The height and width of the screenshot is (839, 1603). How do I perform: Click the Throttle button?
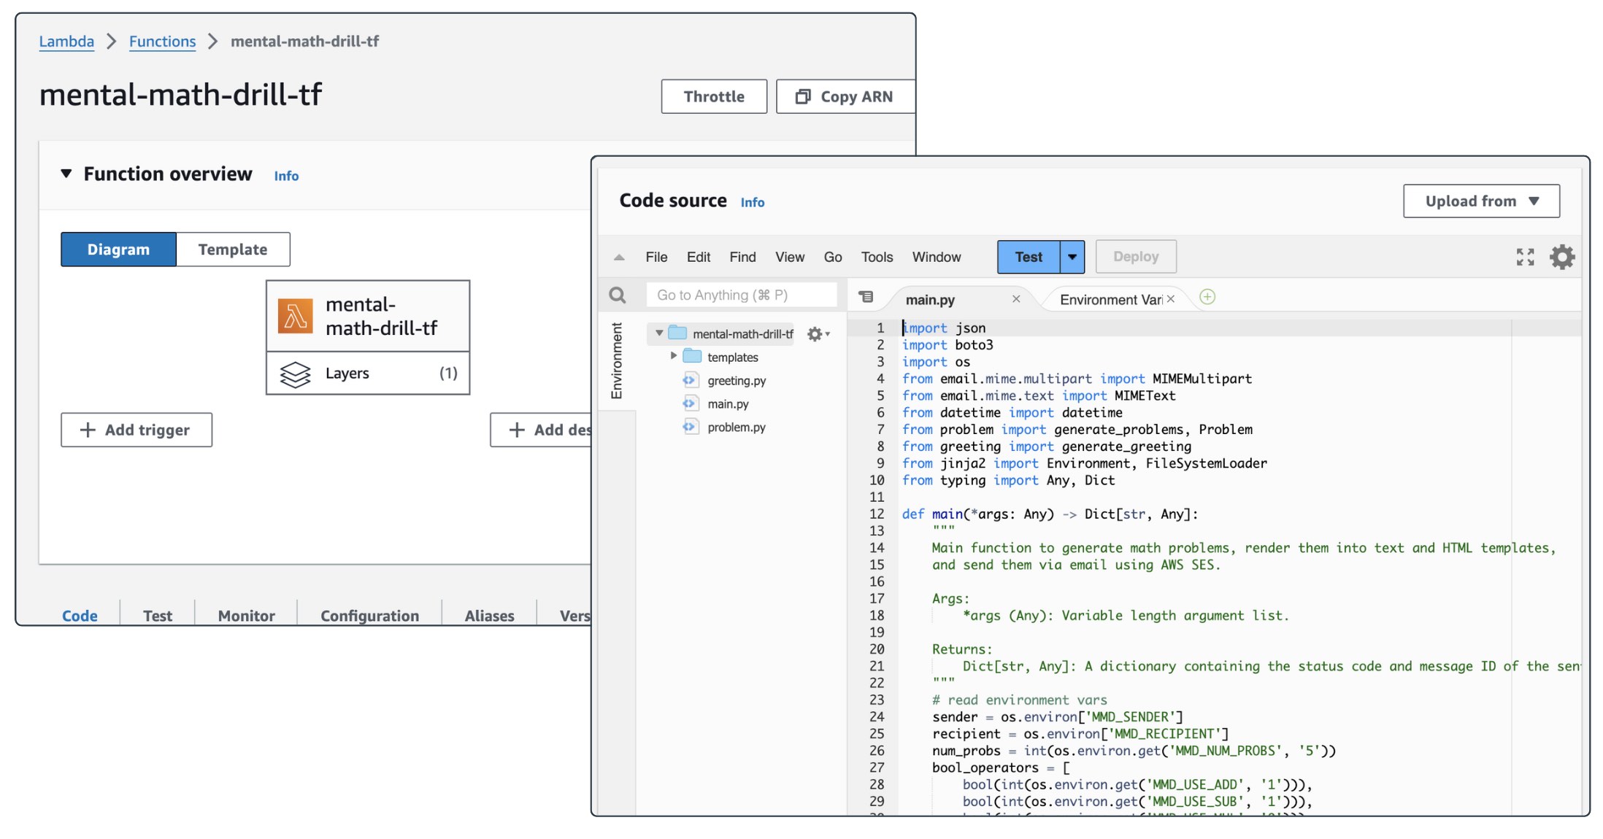714,96
